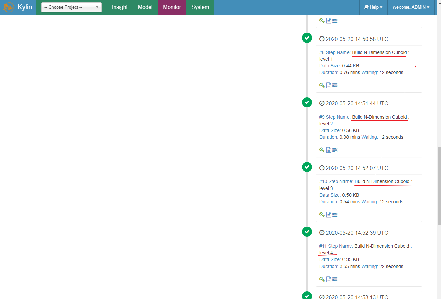Click green check status for 14:52:39 step

307,232
